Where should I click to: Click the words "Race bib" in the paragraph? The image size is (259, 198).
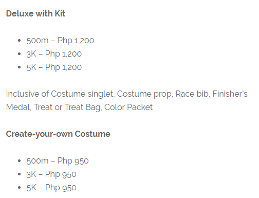(192, 94)
